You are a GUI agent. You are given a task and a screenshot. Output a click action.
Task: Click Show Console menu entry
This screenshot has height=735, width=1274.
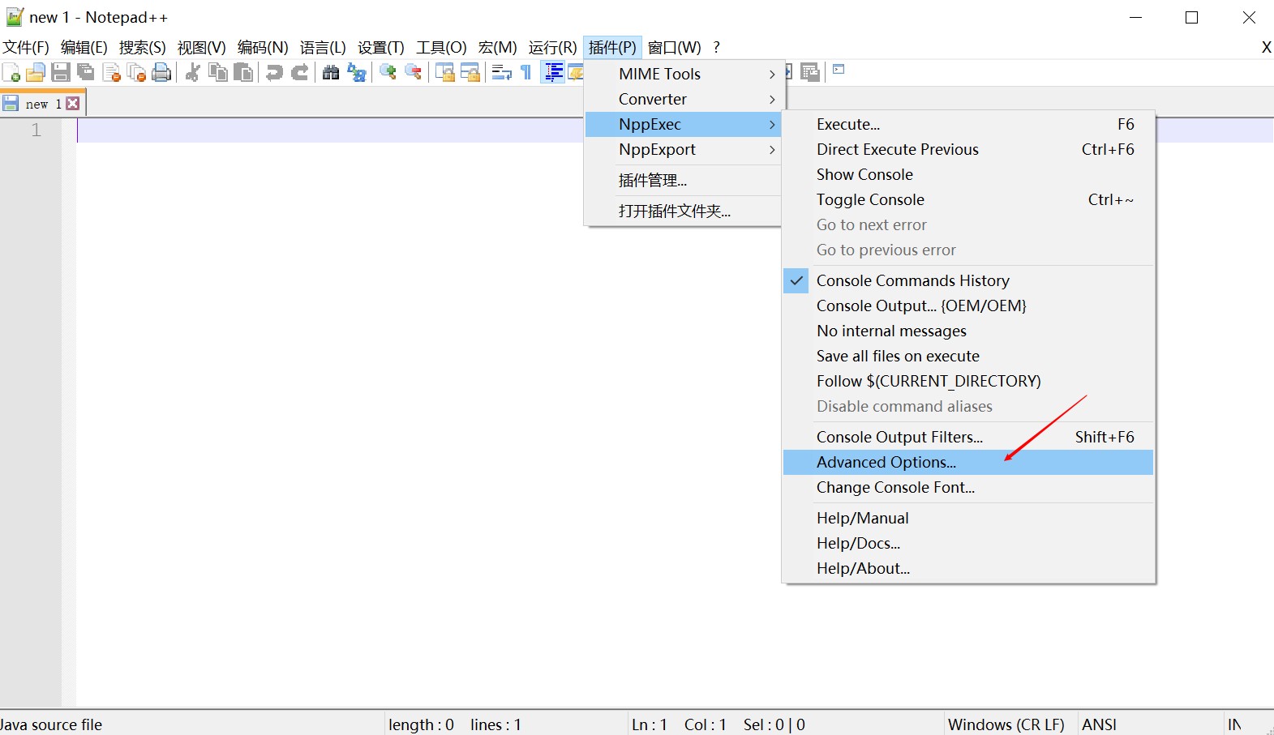pos(967,174)
